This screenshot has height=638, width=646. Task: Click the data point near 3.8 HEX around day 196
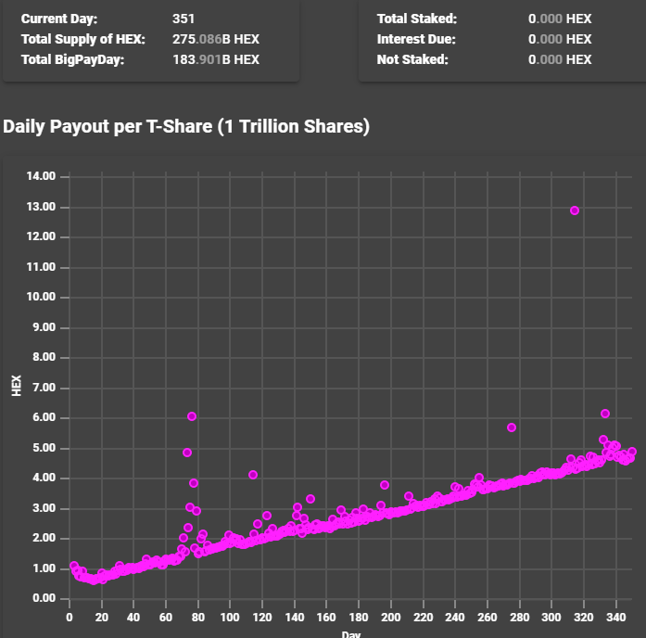(x=385, y=485)
